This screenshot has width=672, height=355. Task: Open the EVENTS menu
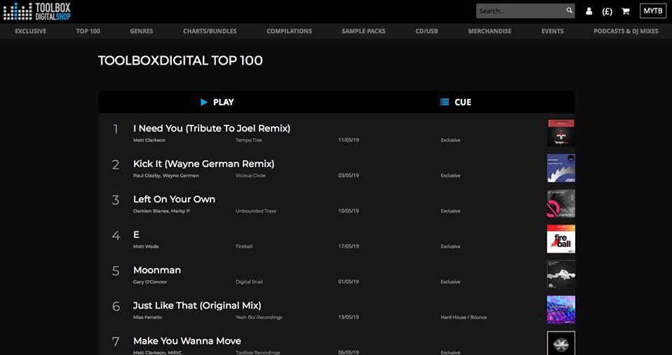553,31
